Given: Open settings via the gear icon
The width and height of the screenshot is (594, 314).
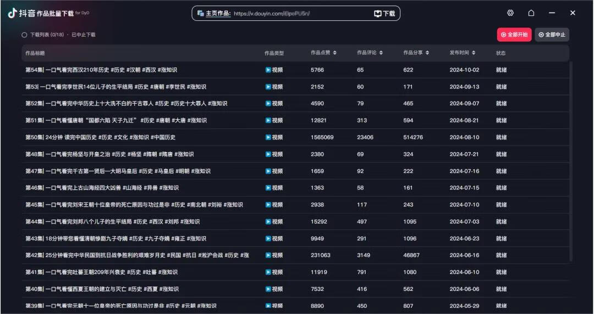Looking at the screenshot, I should coord(510,13).
